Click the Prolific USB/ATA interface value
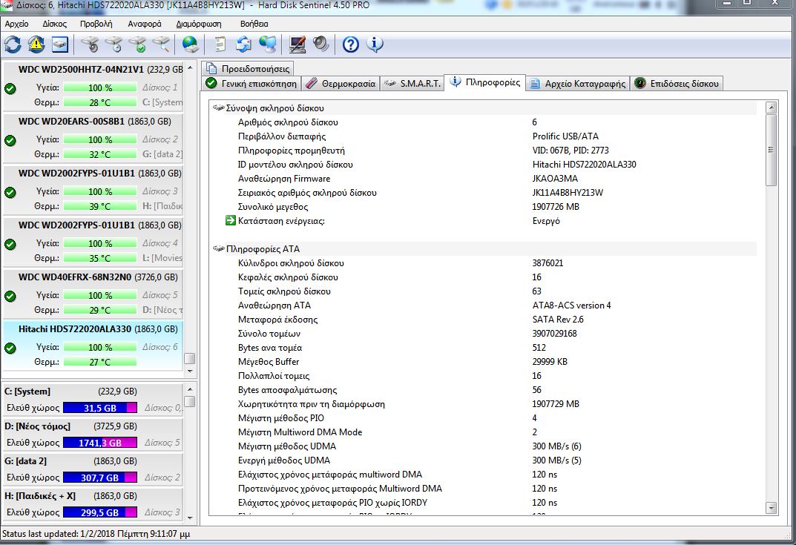The image size is (796, 545). 565,136
